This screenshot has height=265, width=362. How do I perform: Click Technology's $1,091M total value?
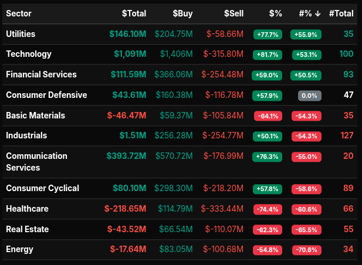coord(130,54)
